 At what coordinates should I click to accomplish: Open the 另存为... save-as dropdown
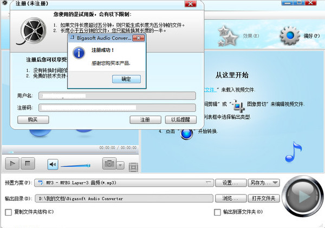pyautogui.click(x=264, y=183)
